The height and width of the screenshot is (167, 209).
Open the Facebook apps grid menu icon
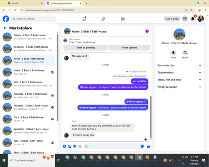click(x=185, y=19)
